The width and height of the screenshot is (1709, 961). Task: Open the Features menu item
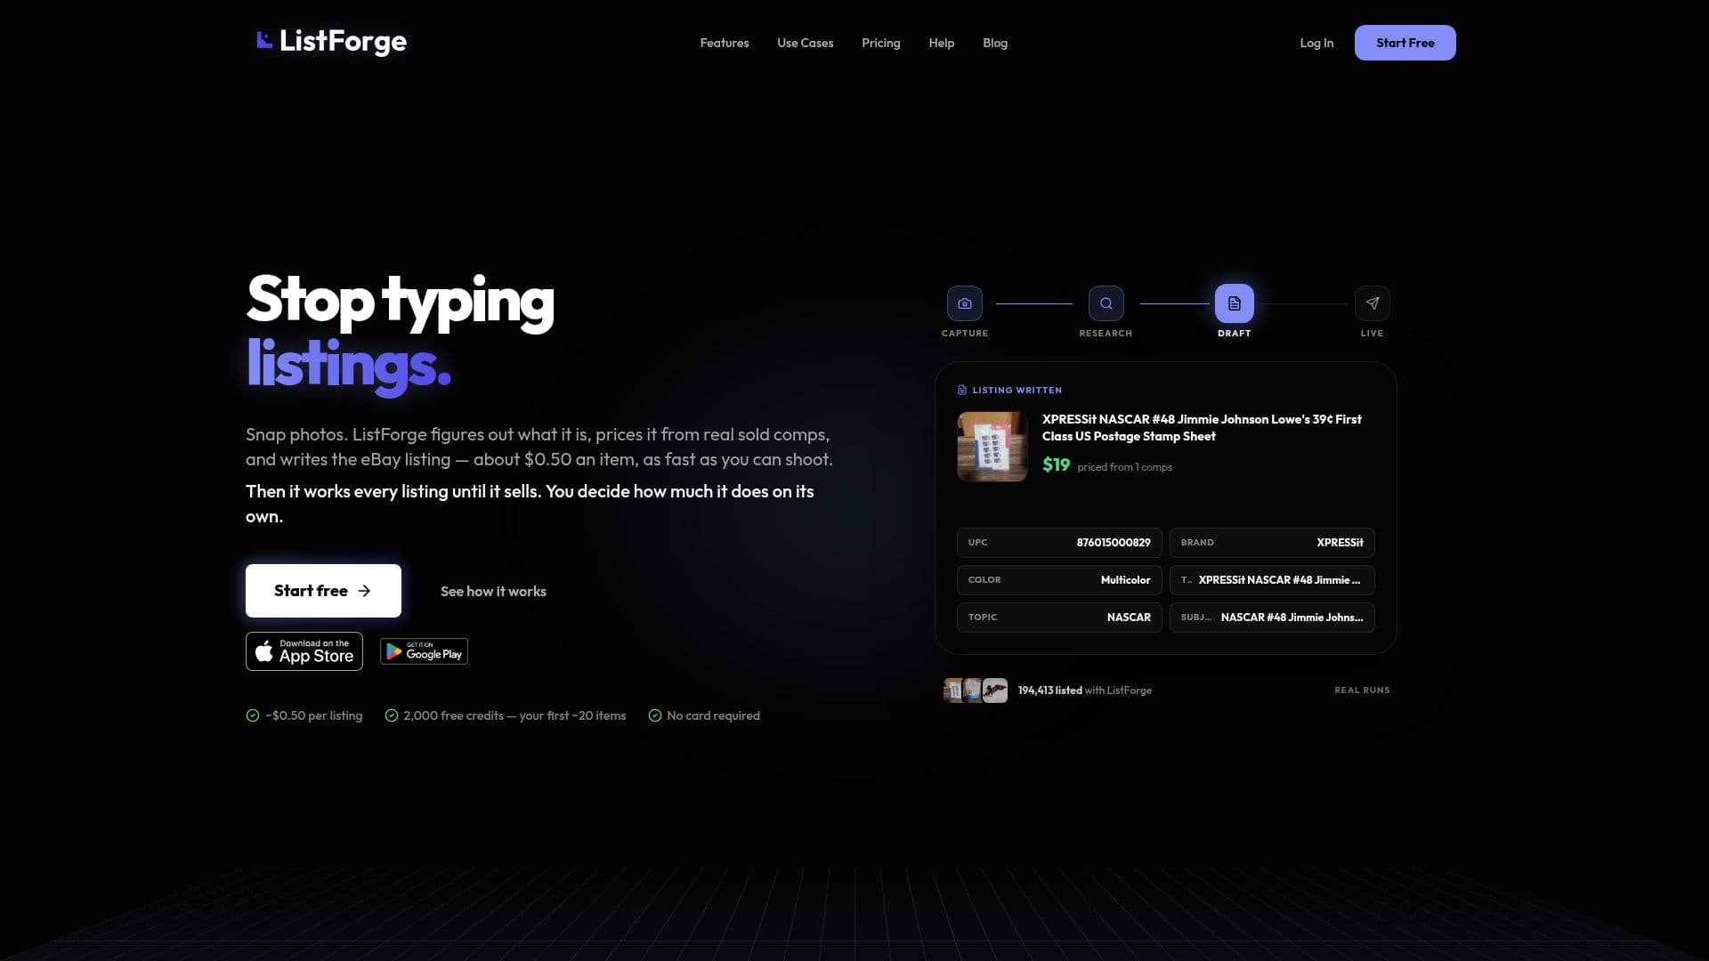[x=725, y=43]
